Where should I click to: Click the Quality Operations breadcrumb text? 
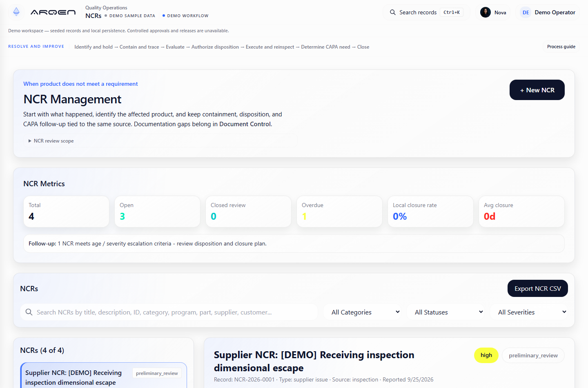pos(106,8)
